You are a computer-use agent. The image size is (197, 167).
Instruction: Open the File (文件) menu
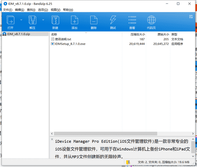click(8, 10)
